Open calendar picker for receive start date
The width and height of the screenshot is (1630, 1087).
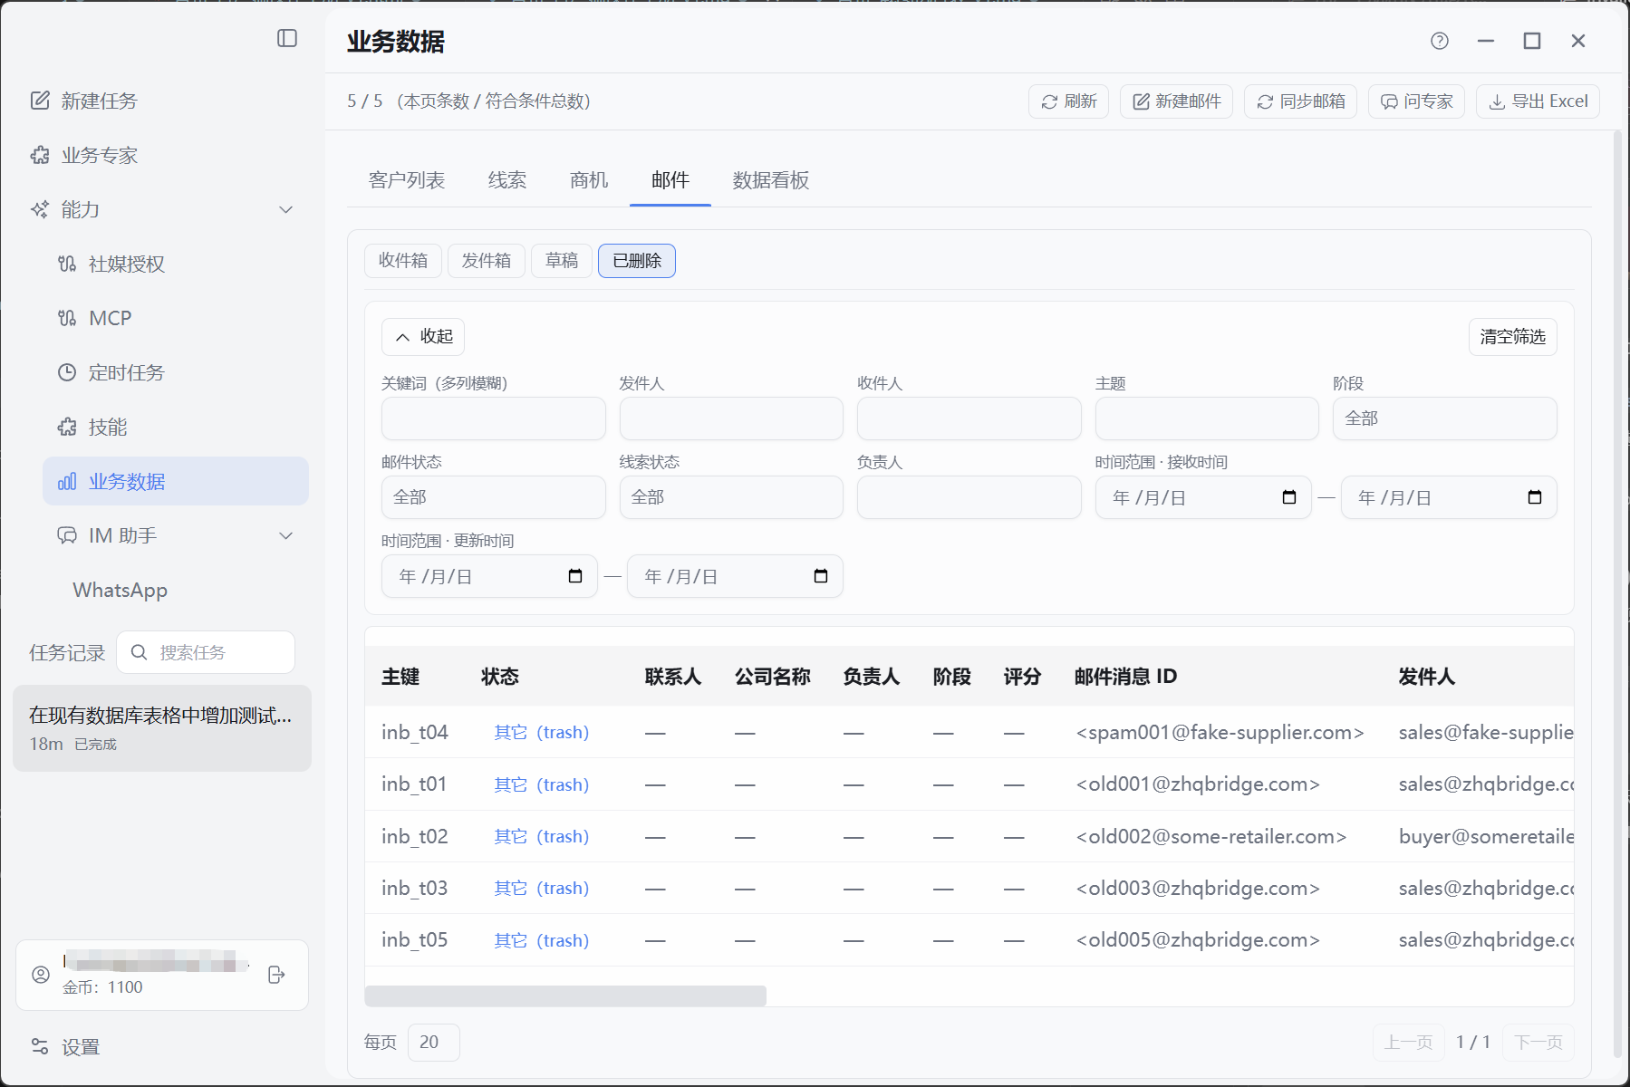1289,497
